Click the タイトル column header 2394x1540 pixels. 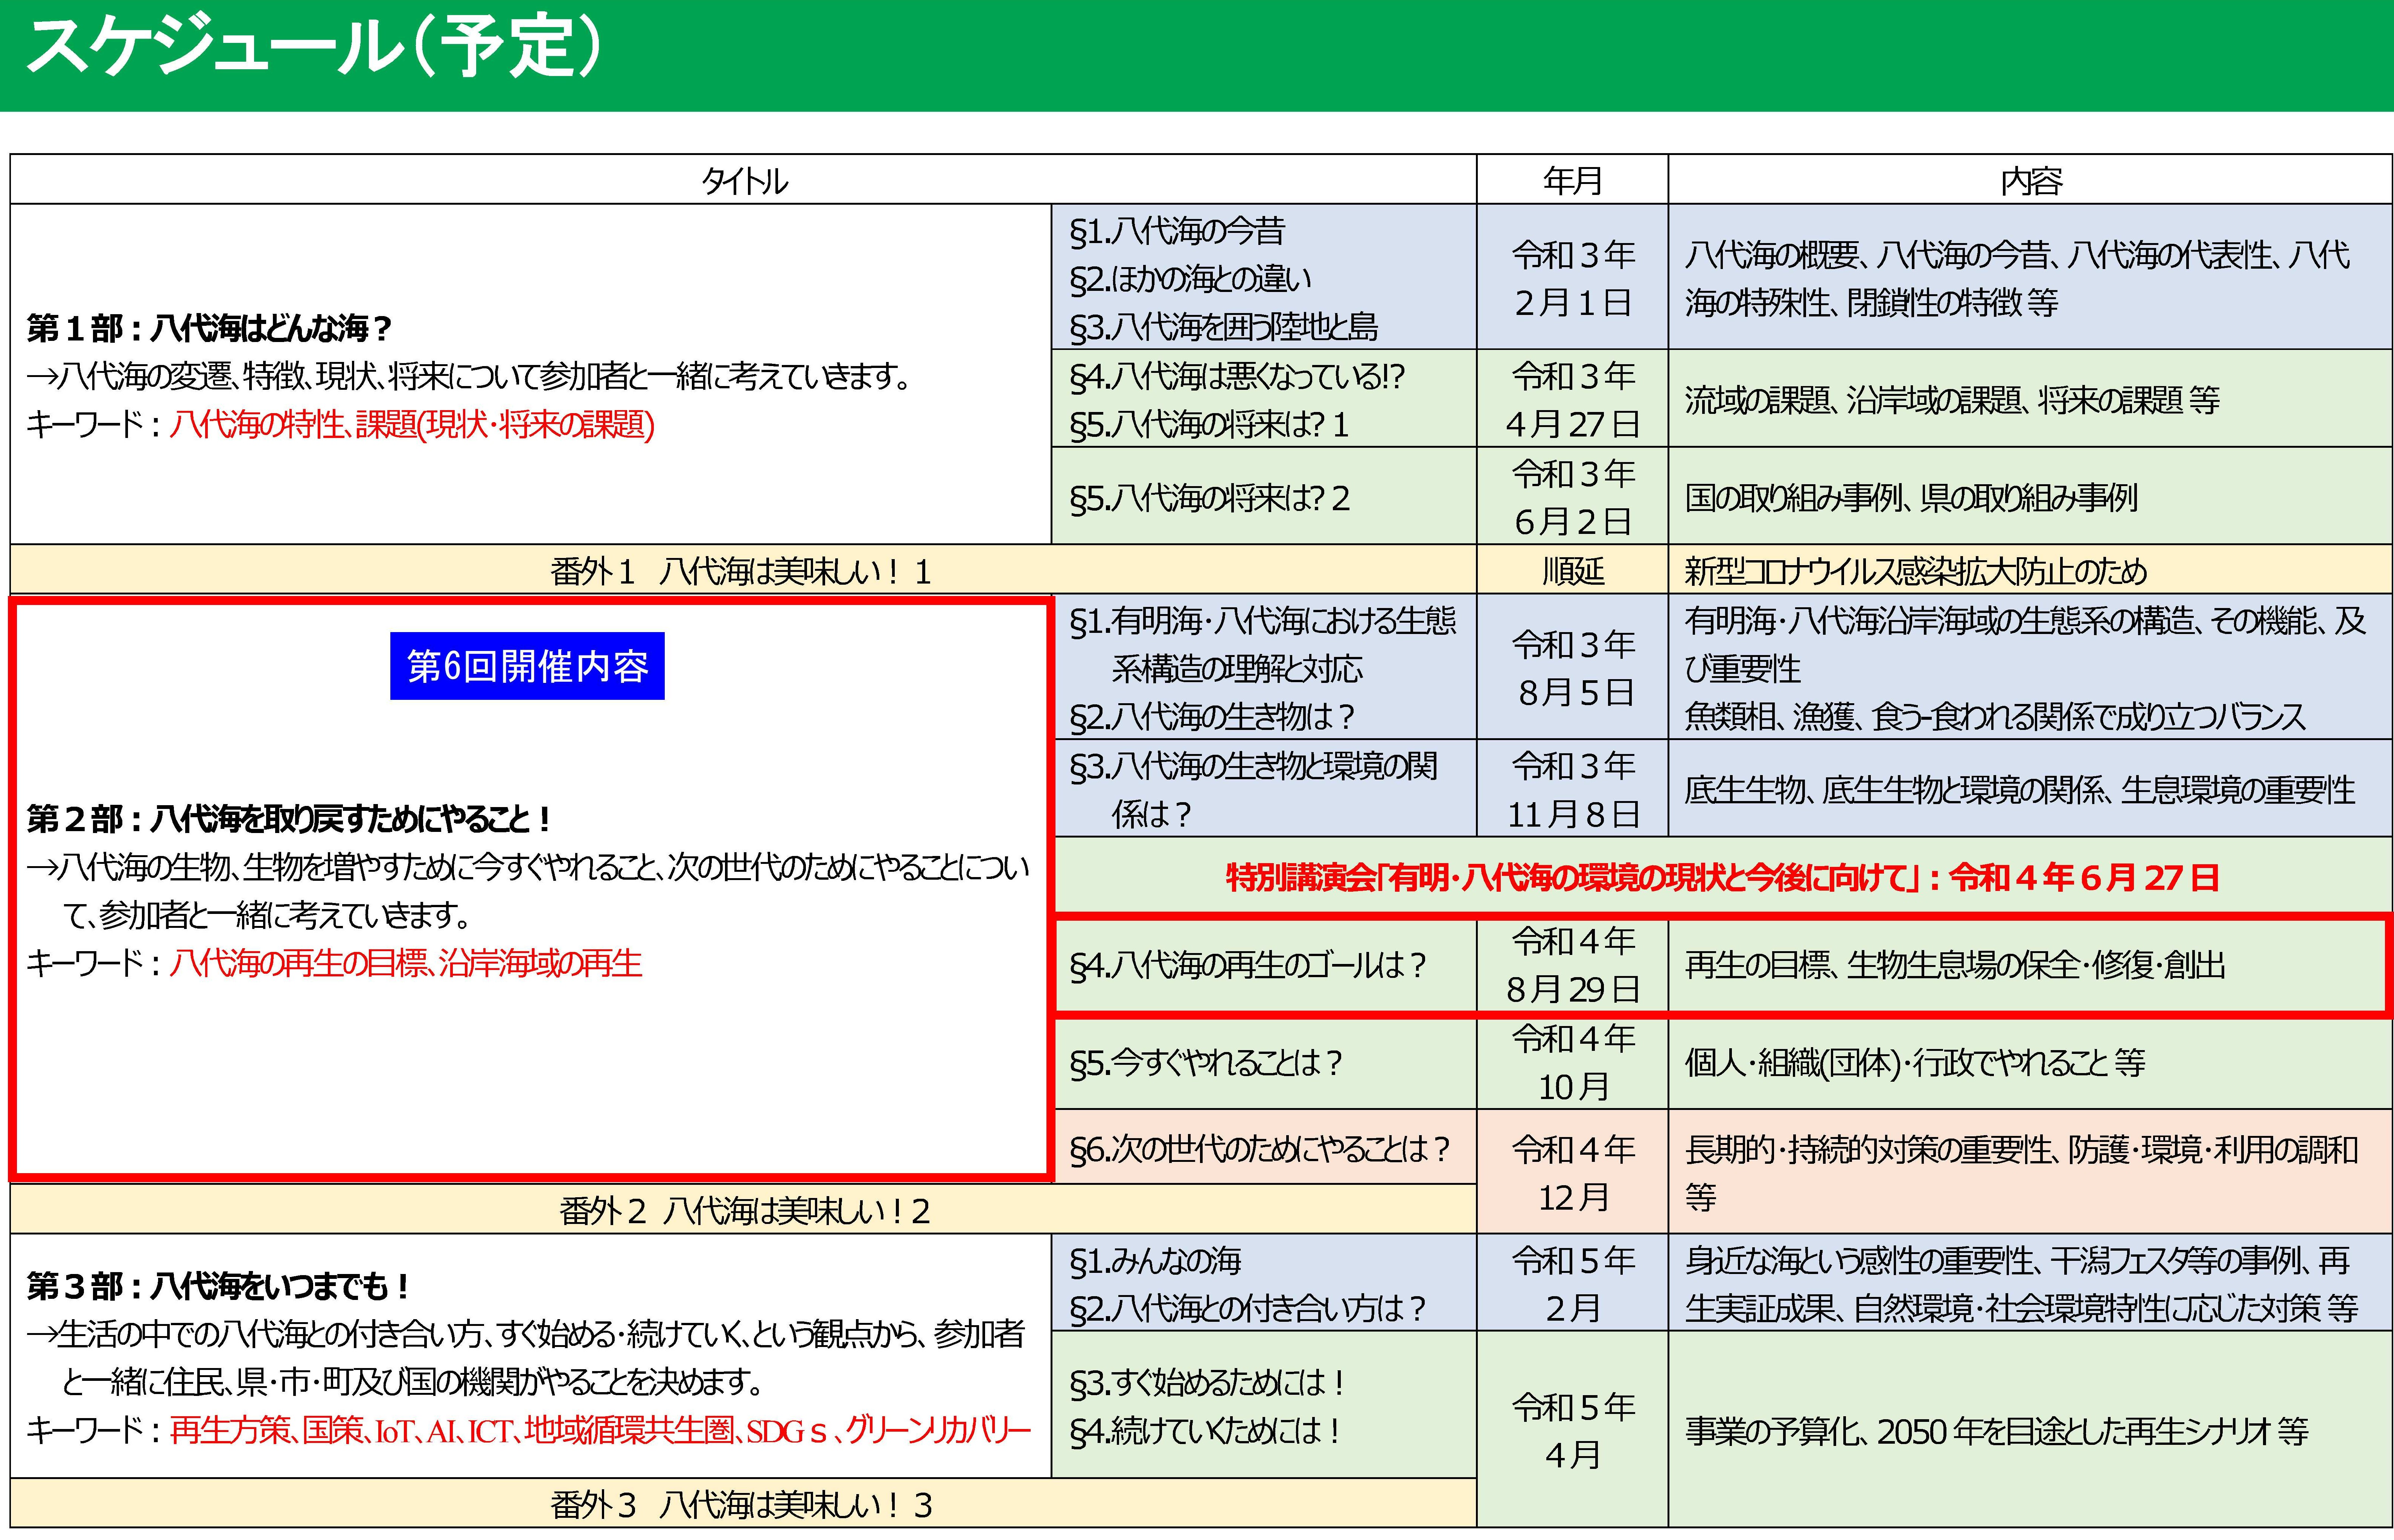tap(743, 181)
